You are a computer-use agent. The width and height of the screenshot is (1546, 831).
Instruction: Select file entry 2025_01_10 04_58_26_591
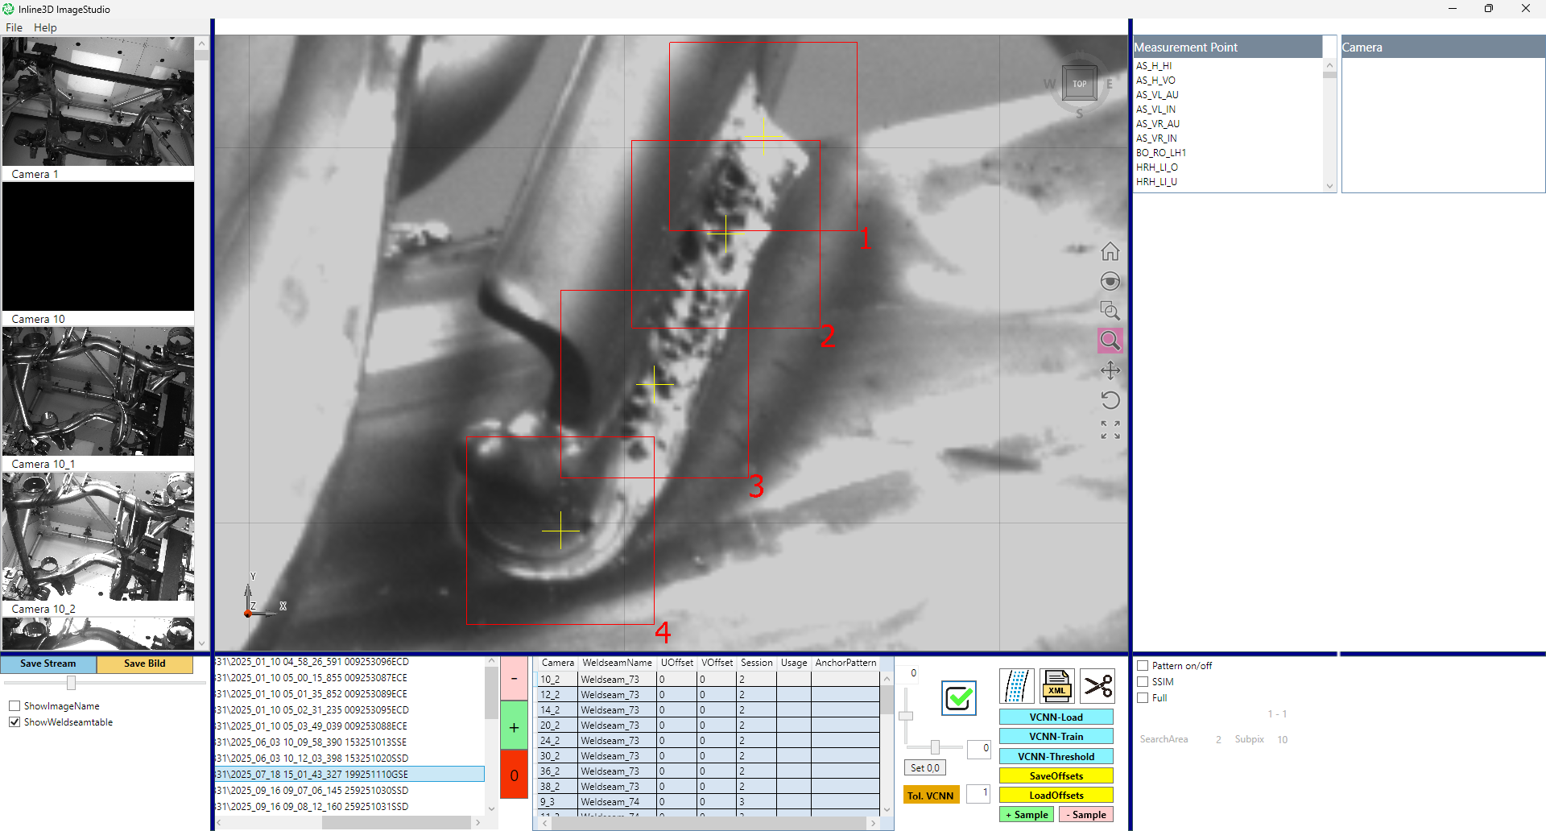point(349,662)
